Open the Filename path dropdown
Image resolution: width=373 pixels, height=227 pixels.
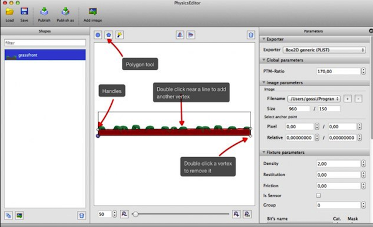(314, 99)
